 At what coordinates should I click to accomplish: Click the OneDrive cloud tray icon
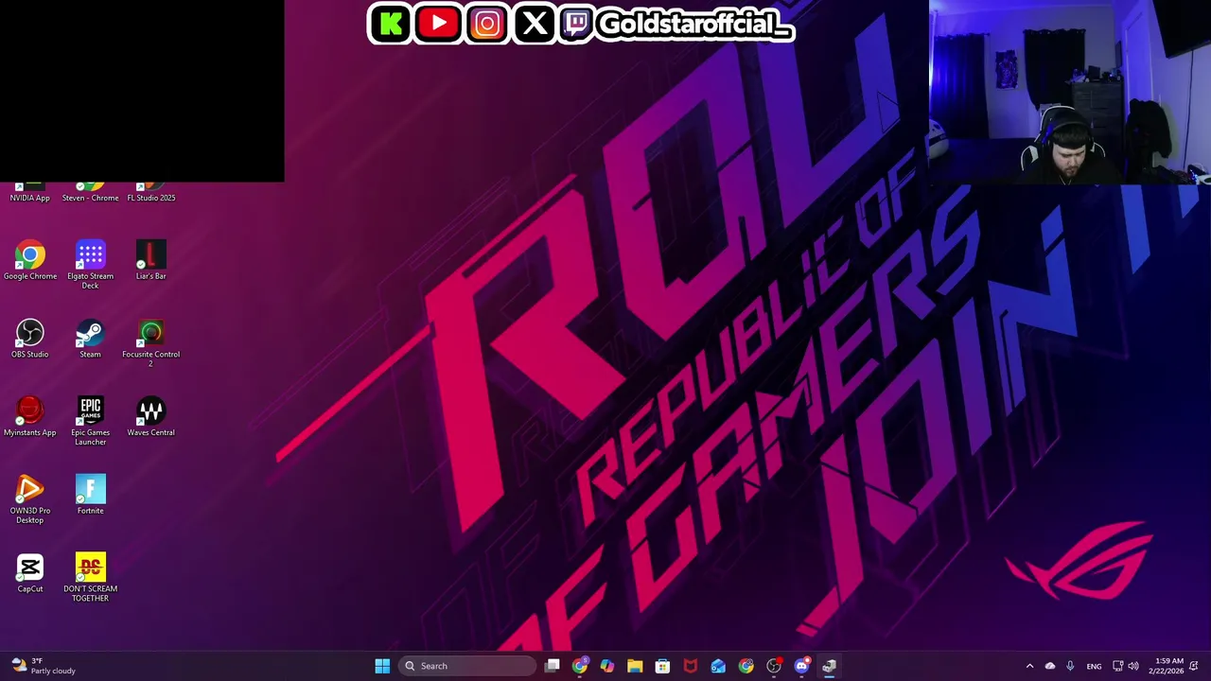pos(1050,666)
